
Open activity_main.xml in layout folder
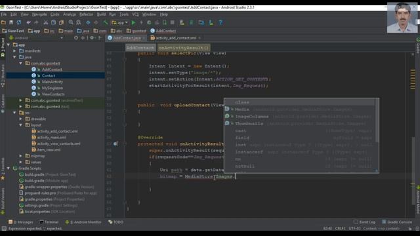[x=51, y=138]
